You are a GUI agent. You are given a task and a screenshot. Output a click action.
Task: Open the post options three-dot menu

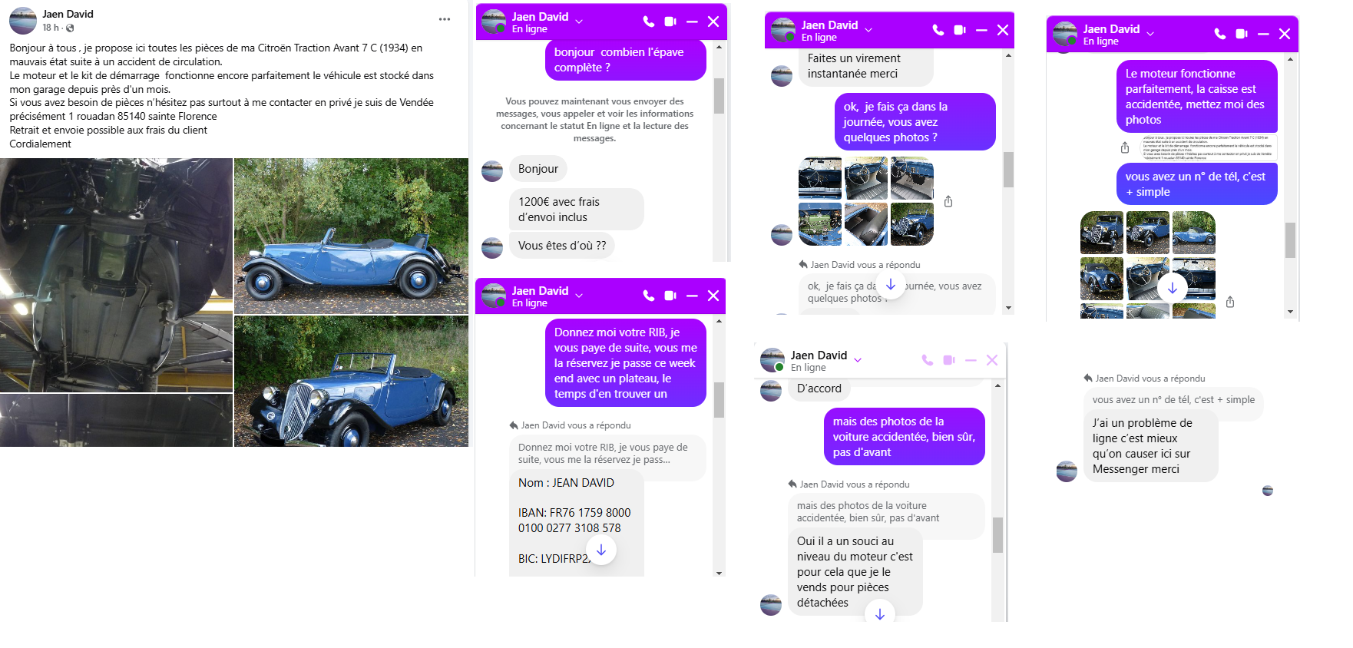[x=445, y=19]
